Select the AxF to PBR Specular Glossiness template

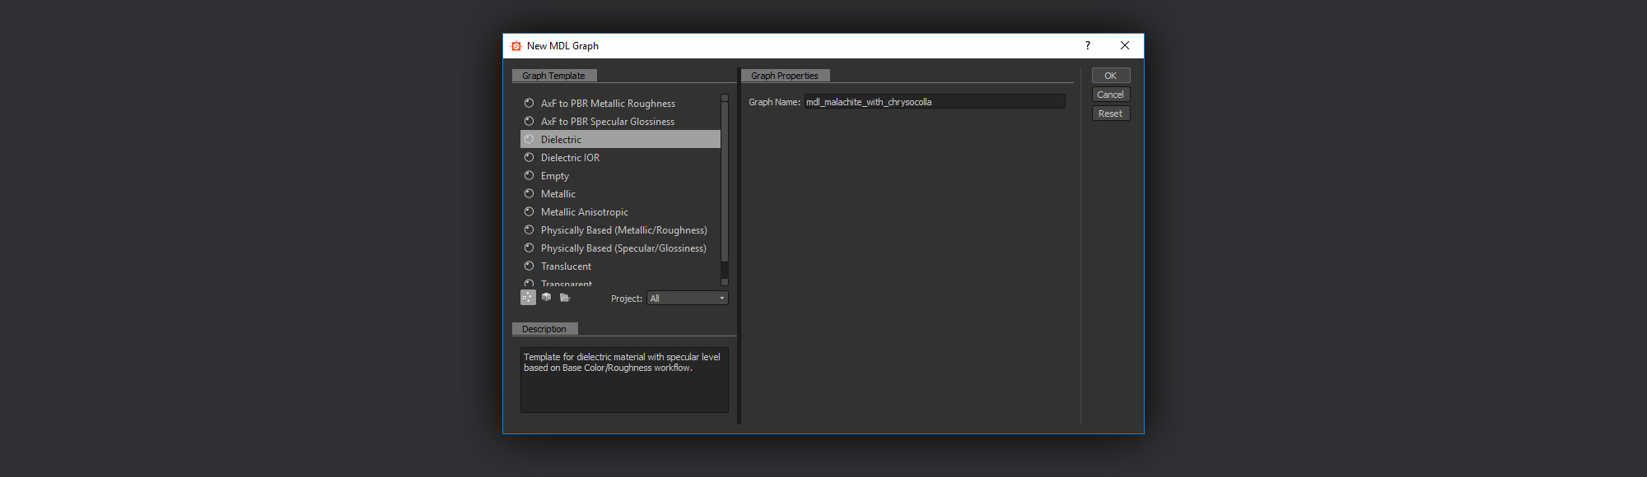[620, 122]
